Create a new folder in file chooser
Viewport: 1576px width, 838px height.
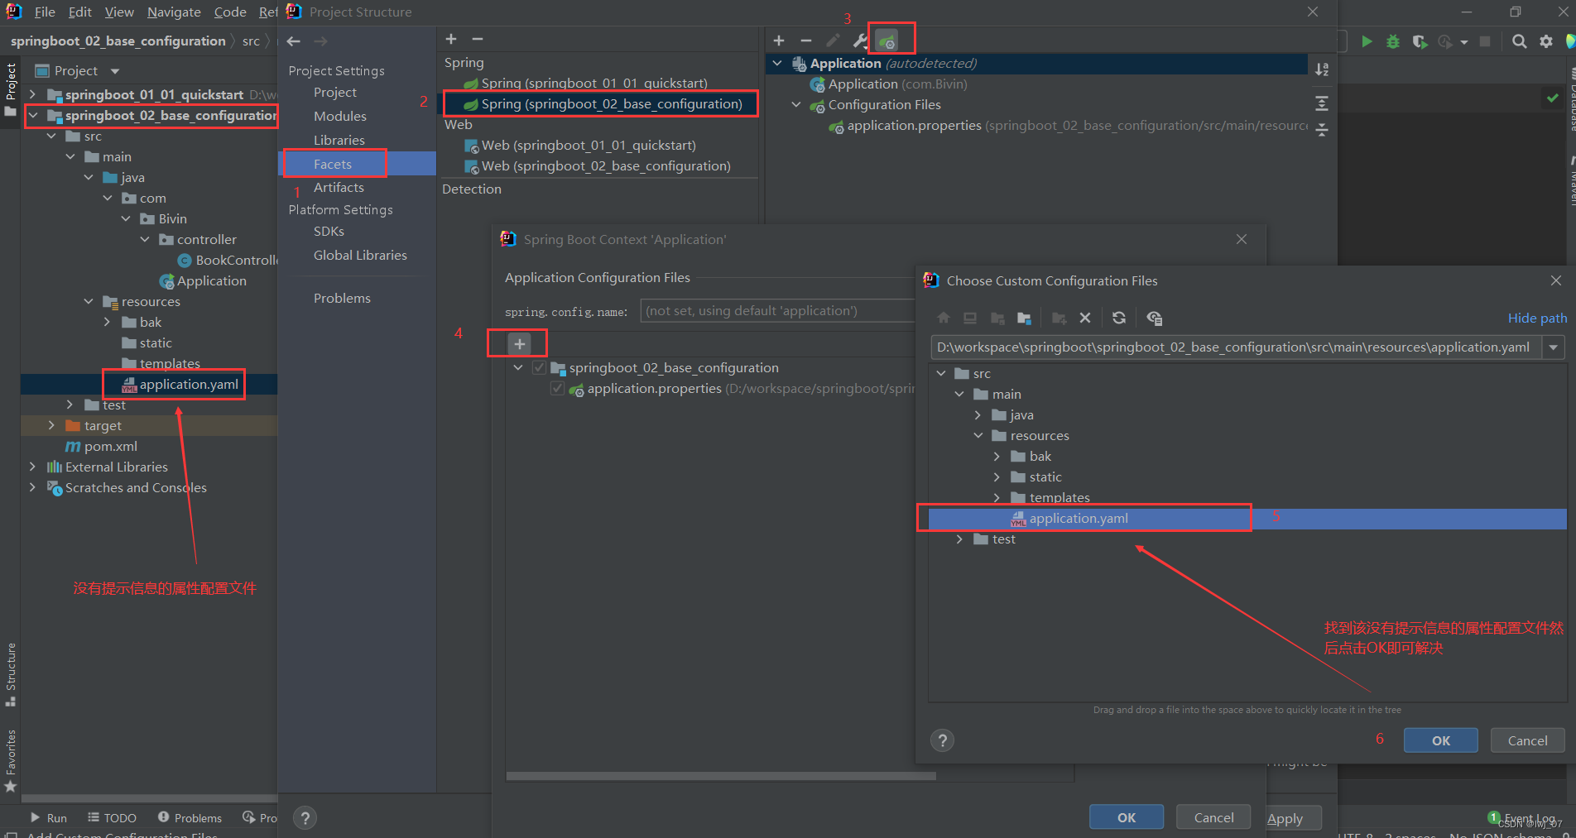pos(1059,318)
